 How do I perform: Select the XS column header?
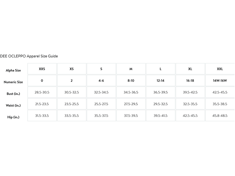click(72, 69)
